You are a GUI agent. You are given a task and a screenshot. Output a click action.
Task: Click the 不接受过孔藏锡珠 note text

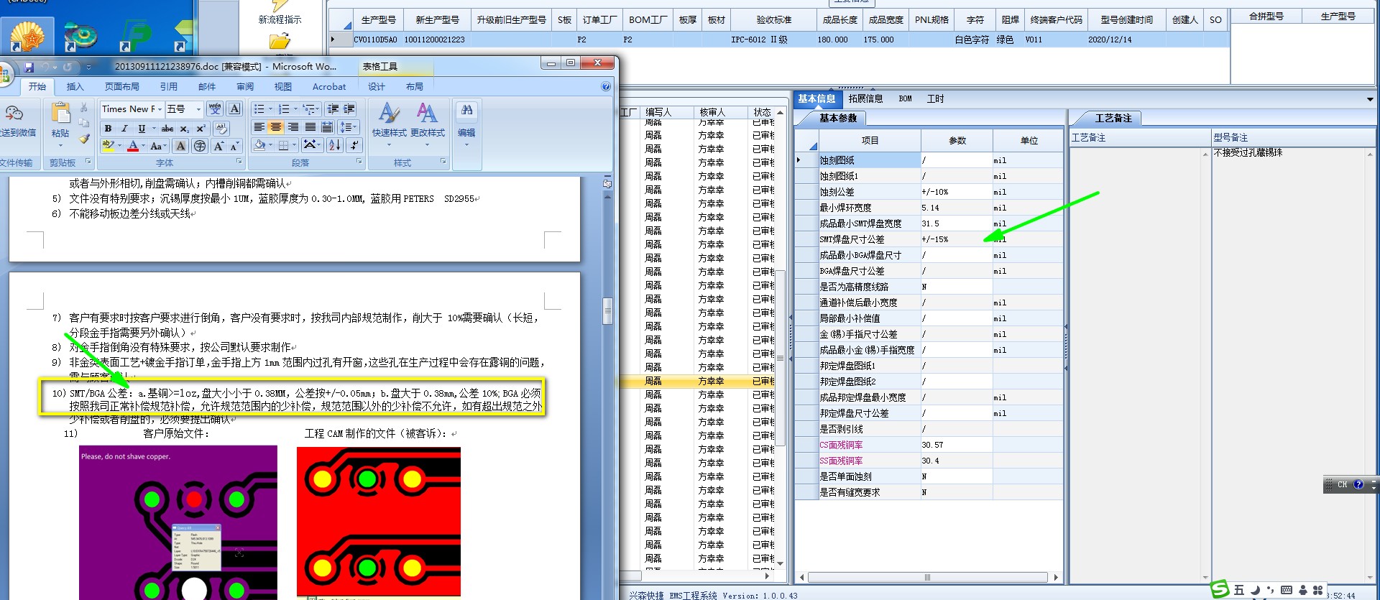pos(1248,153)
